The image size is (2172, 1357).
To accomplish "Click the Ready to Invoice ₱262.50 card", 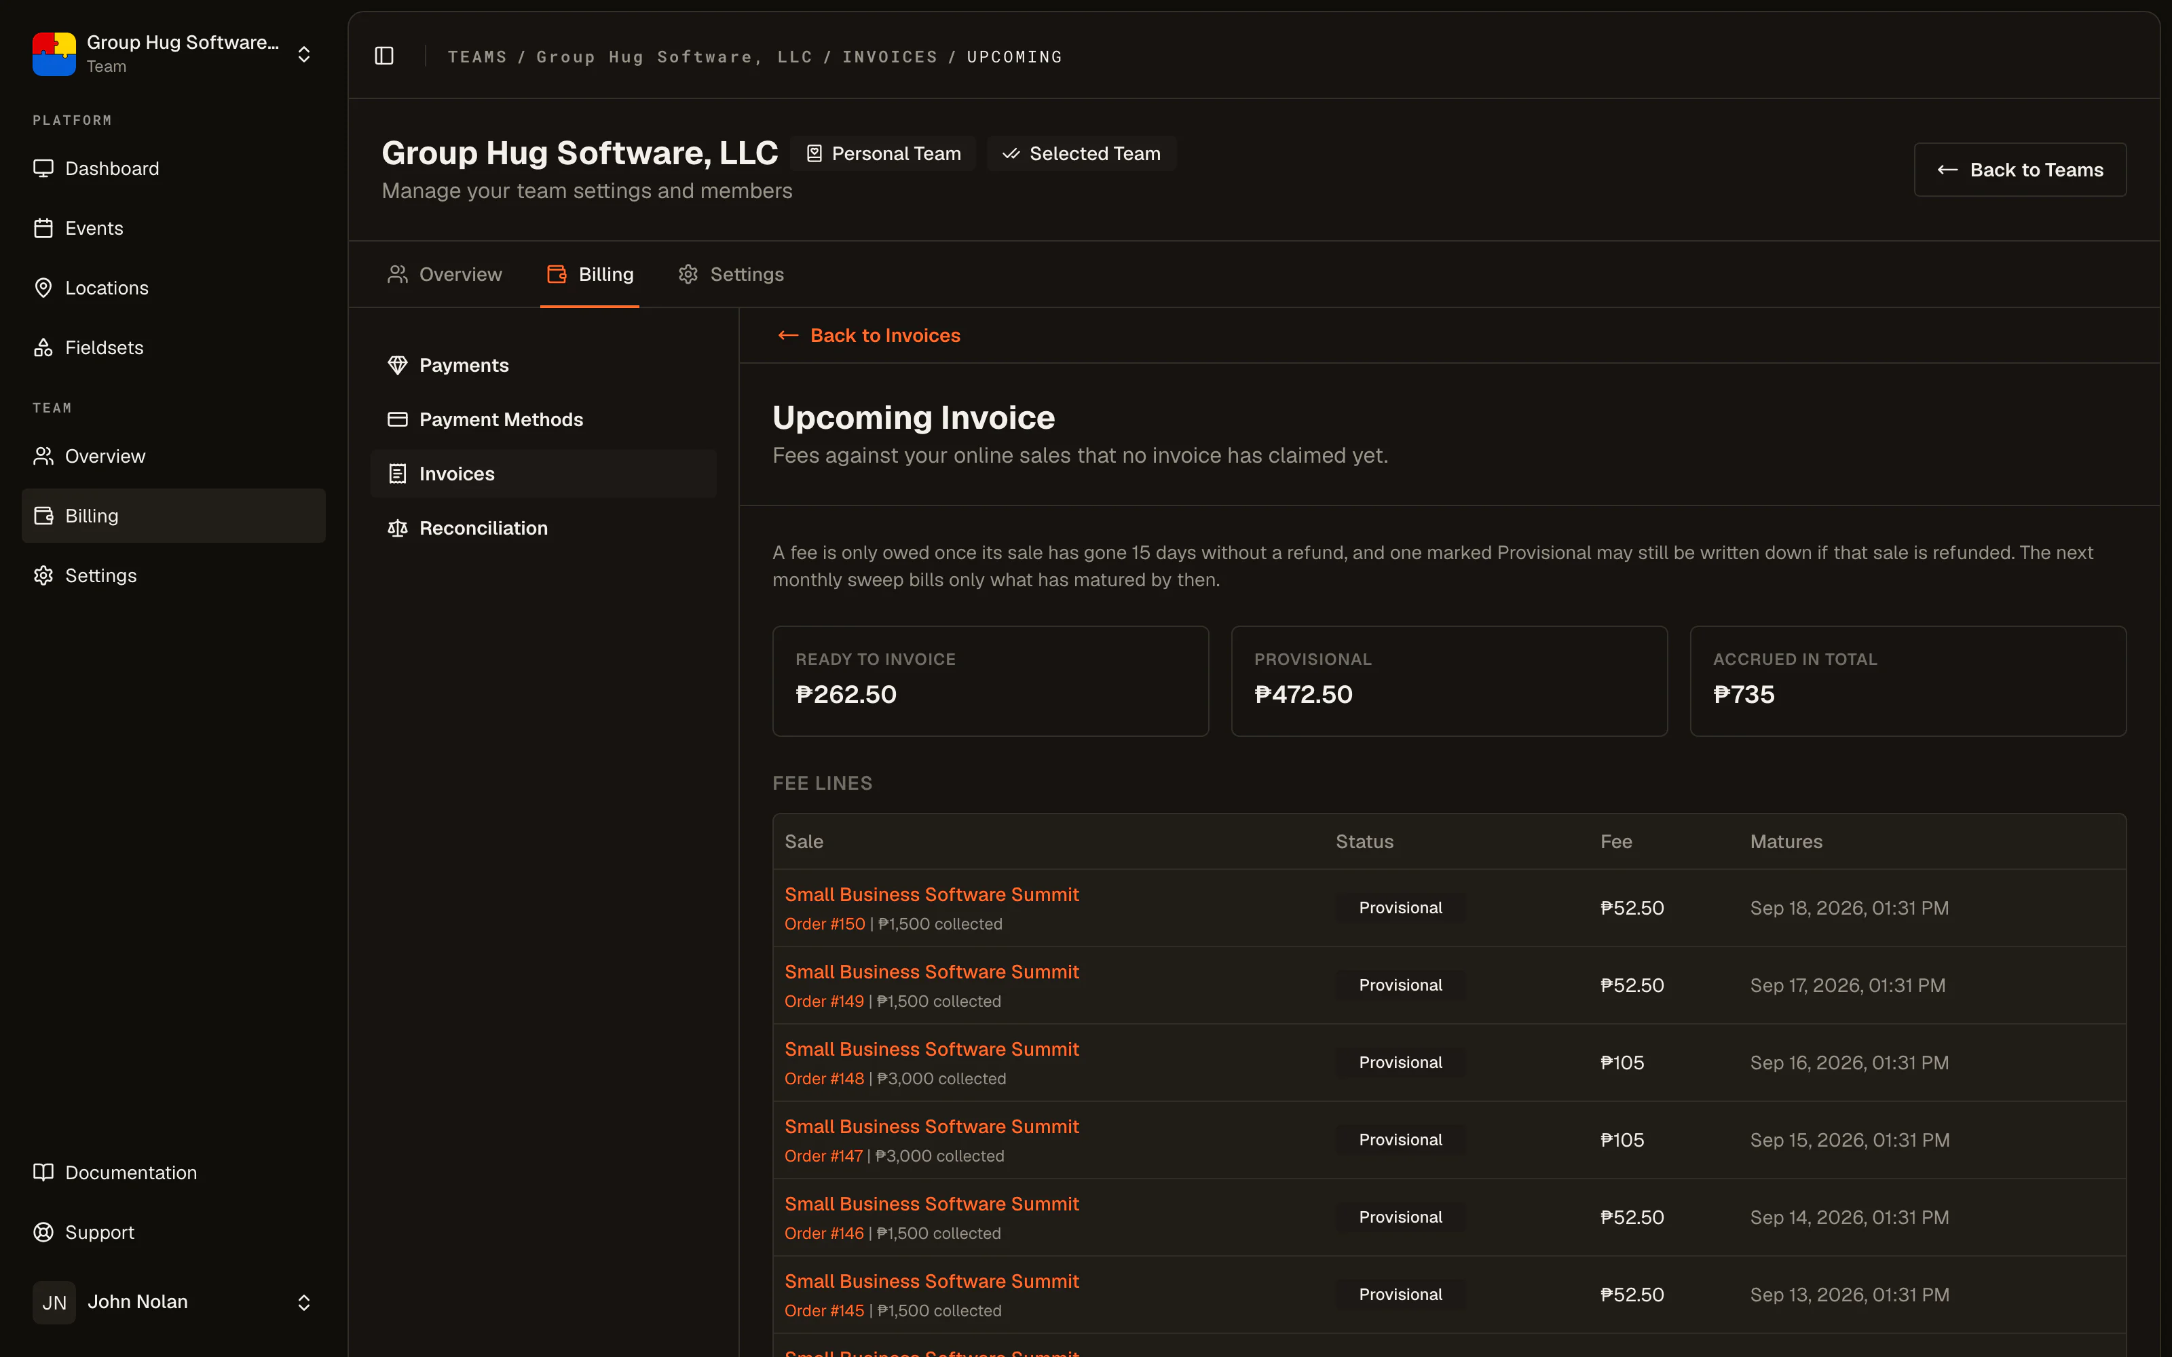I will [990, 681].
